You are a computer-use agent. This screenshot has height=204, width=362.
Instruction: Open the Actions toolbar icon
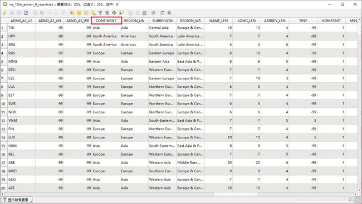point(169,13)
